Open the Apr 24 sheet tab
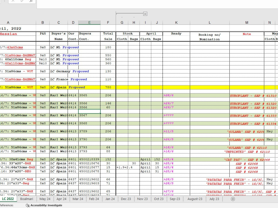Image resolution: width=278 pixels, height=208 pixels. point(61,199)
